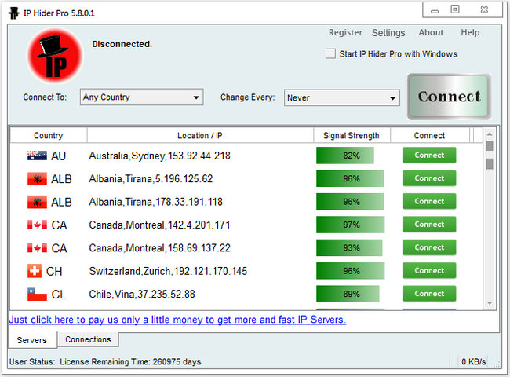Switch to the Servers tab
Image resolution: width=510 pixels, height=377 pixels.
[32, 340]
